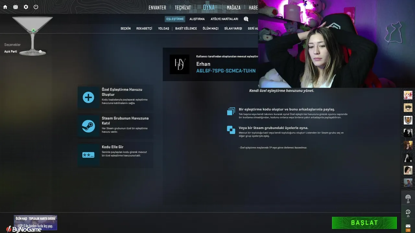
Task: Click the code entry asterisk icon
Action: [x=89, y=155]
